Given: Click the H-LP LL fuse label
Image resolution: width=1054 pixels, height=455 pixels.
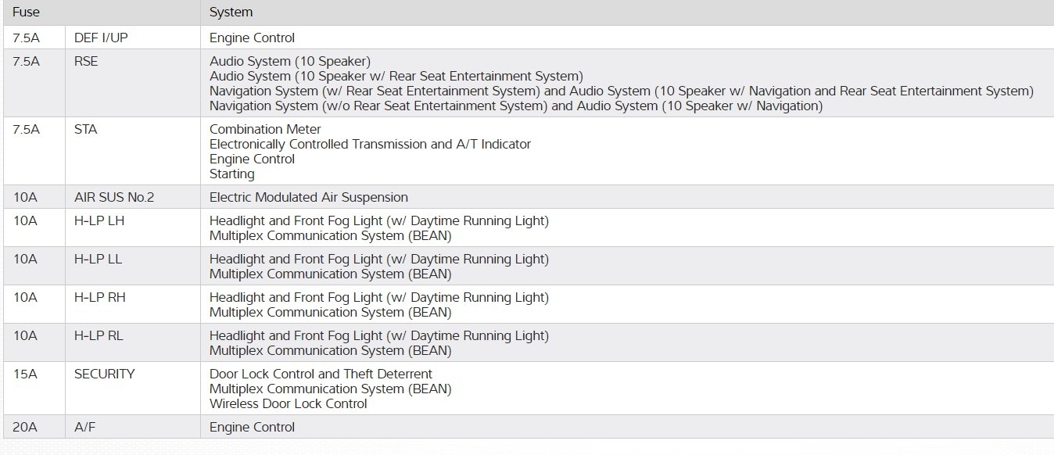Looking at the screenshot, I should [99, 259].
